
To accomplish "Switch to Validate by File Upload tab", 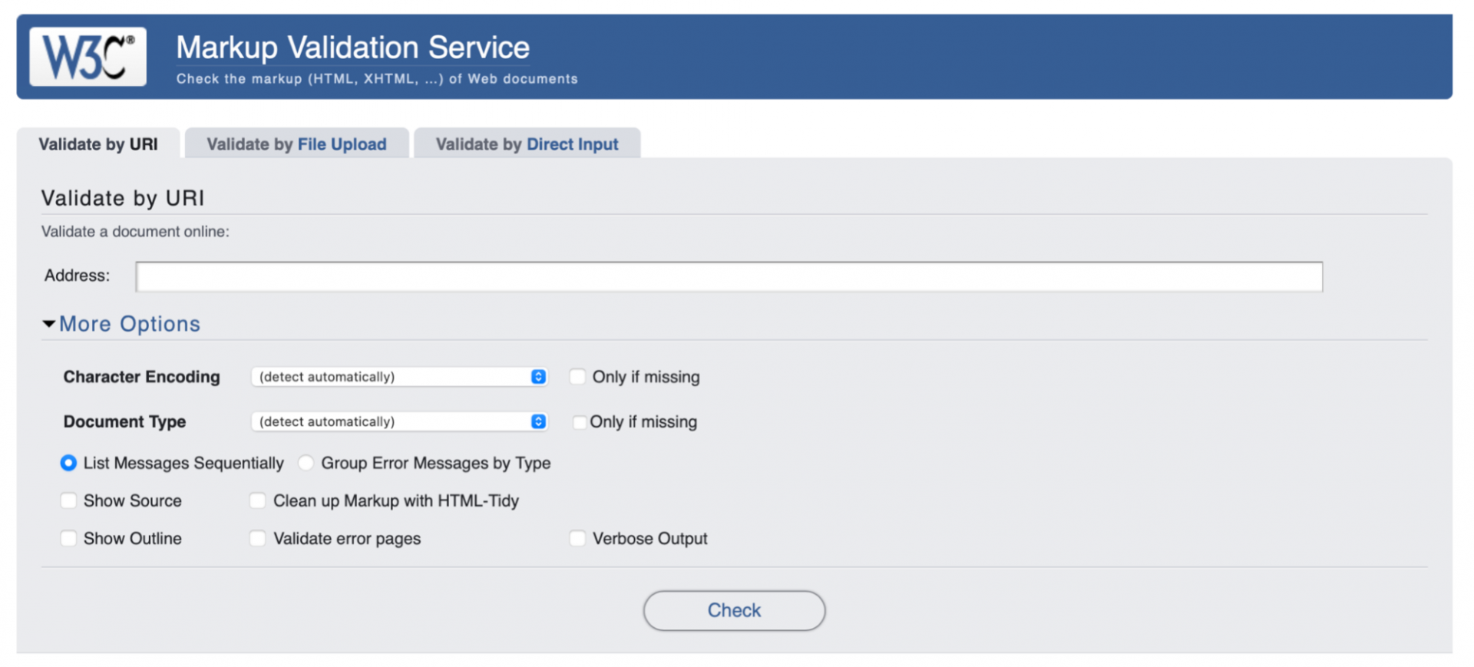I will coord(296,144).
